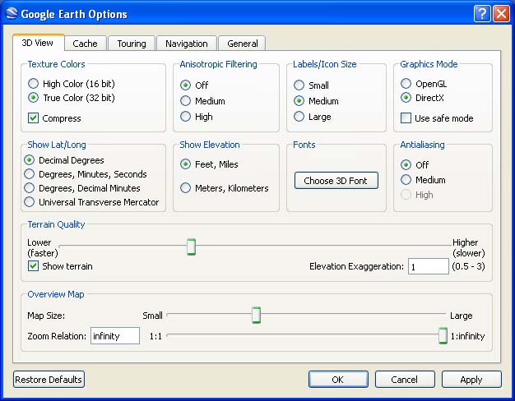Viewport: 515px width, 401px height.
Task: Select the General tab
Action: point(243,44)
